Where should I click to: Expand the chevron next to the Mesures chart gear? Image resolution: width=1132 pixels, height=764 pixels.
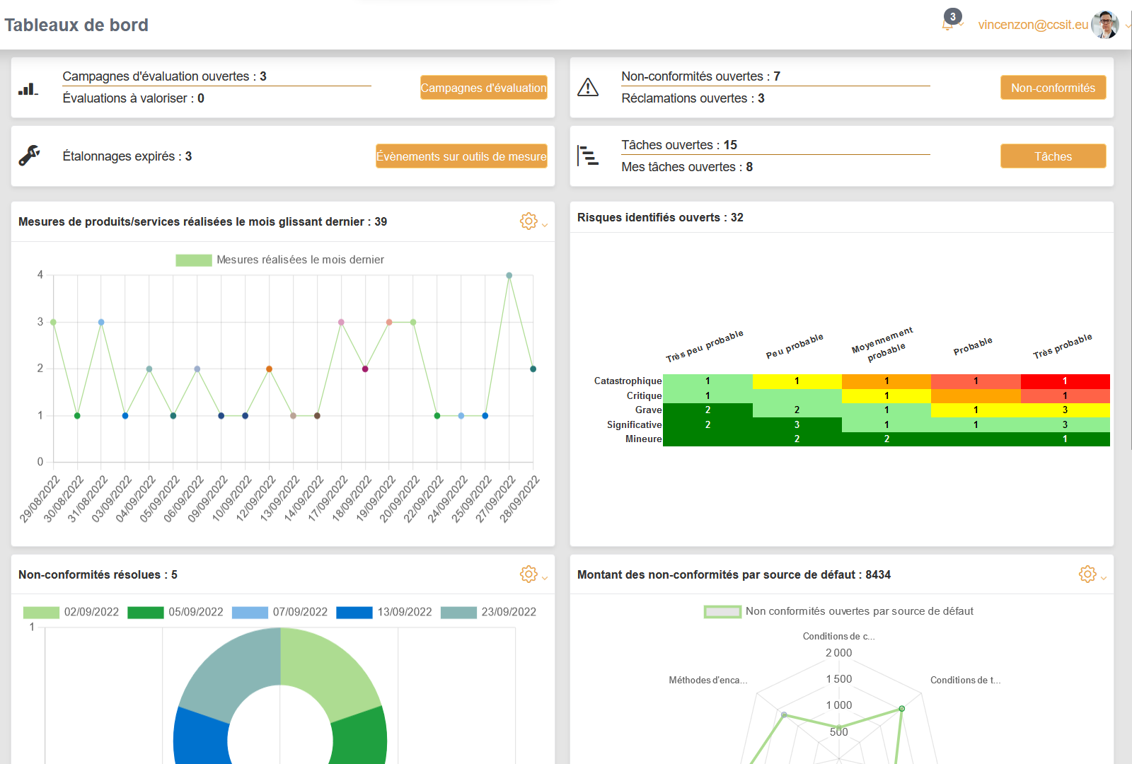pos(545,224)
